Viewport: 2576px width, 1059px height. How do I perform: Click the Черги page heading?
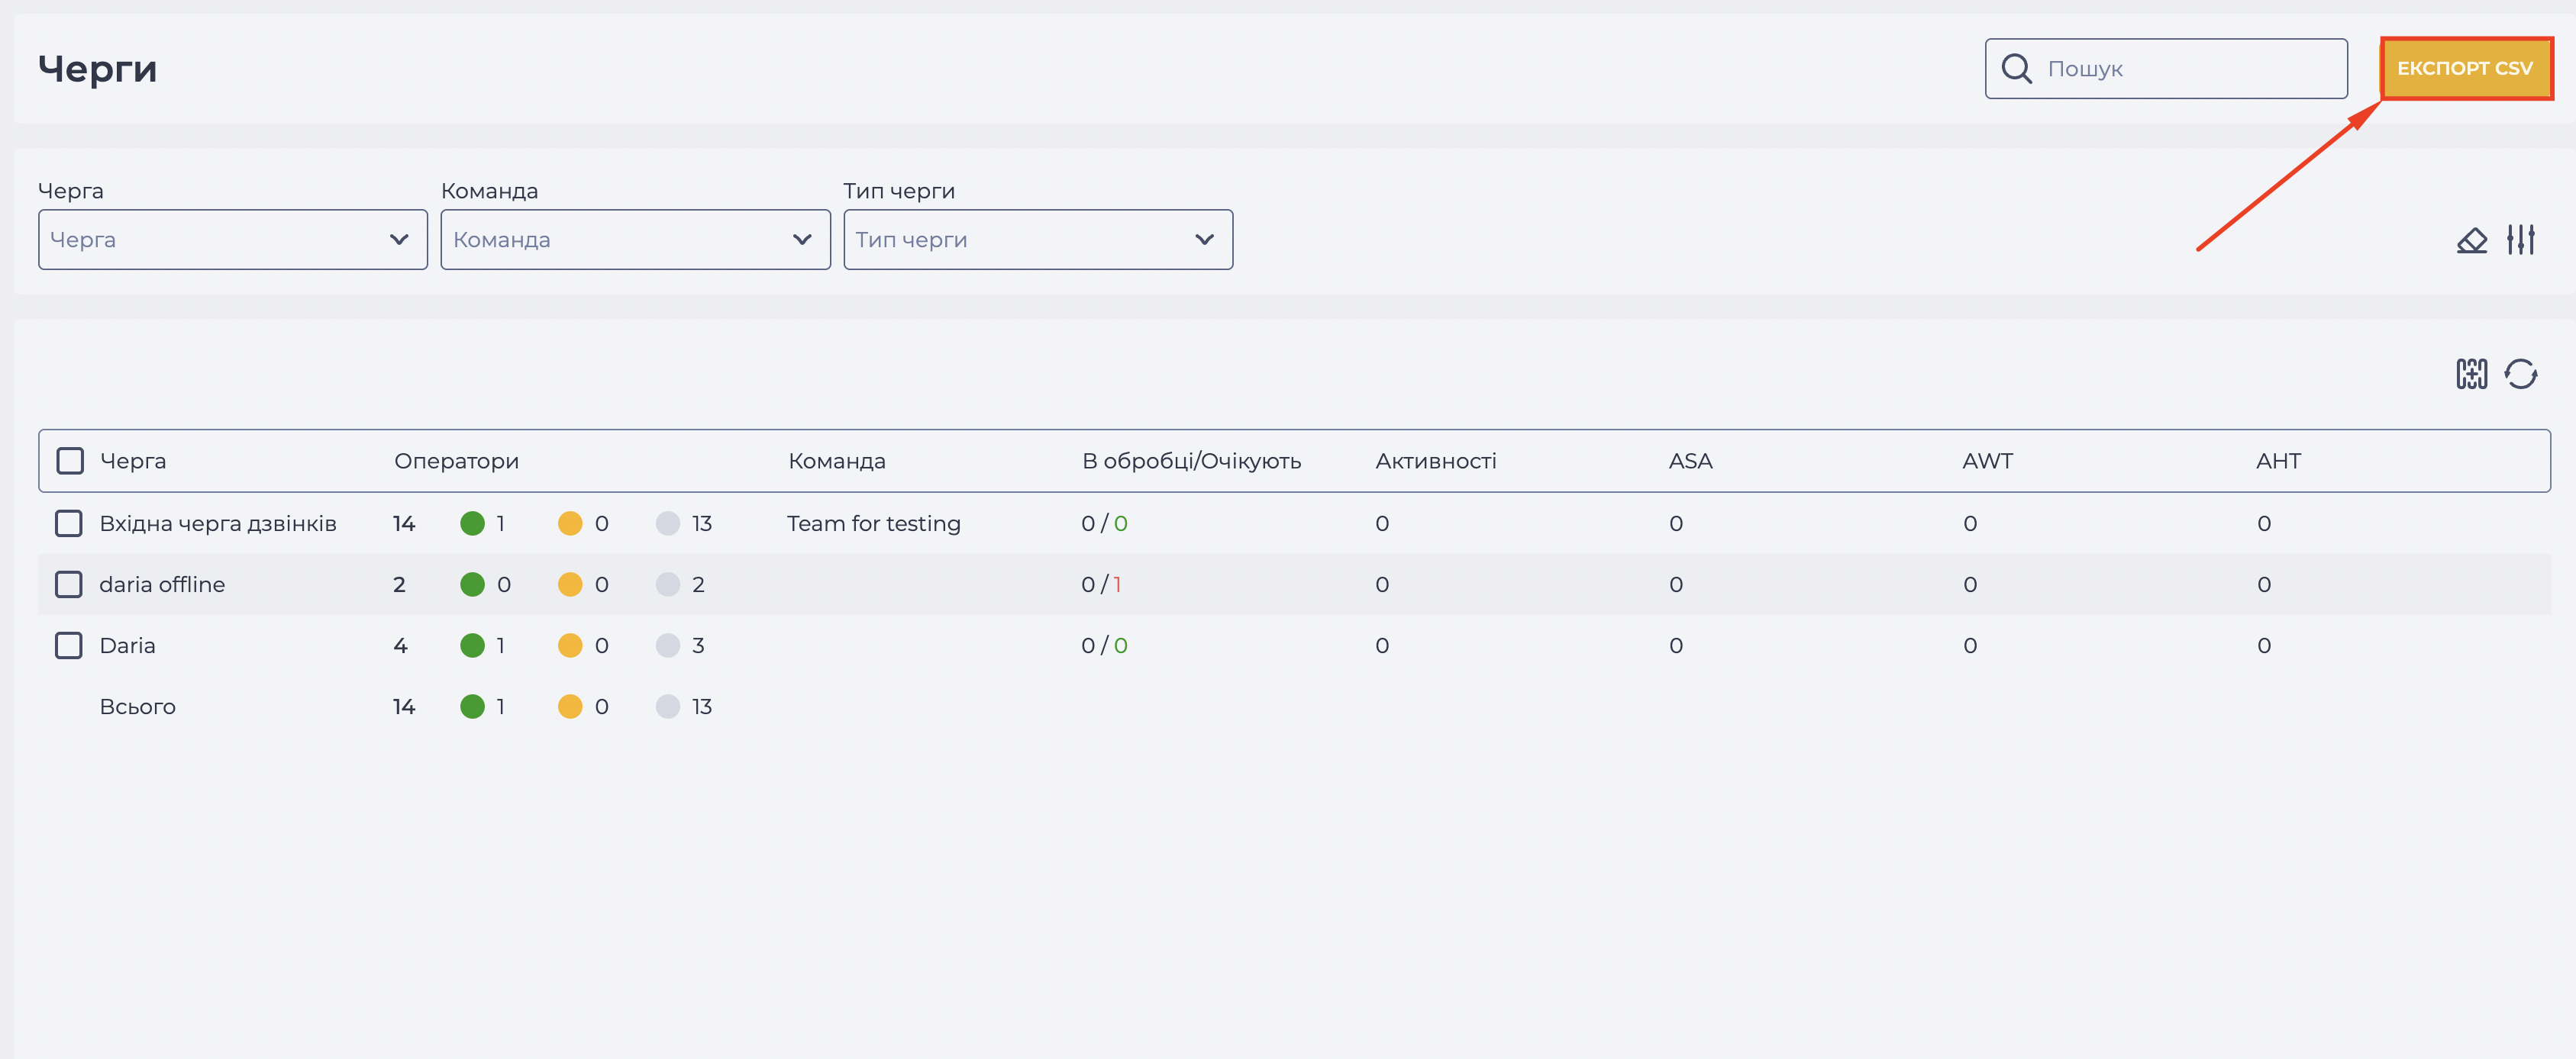97,69
